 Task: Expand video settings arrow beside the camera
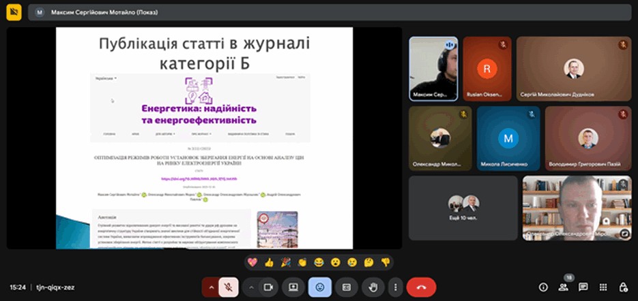(251, 287)
